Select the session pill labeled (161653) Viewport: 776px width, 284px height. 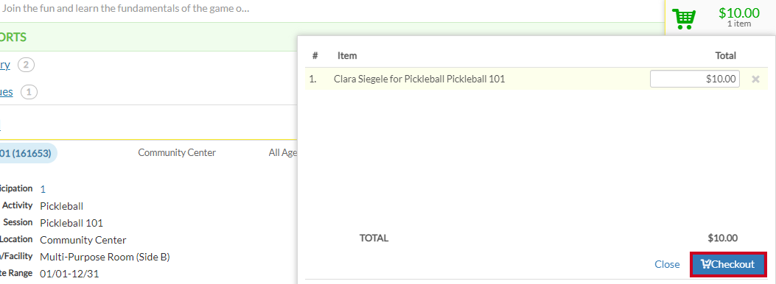point(28,153)
